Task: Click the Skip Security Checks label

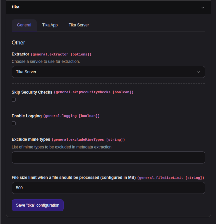Action: click(x=32, y=92)
